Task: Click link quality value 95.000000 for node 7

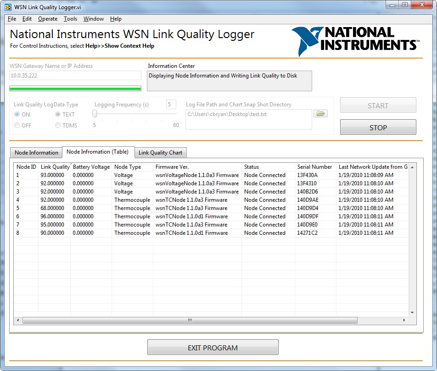Action: coord(52,225)
